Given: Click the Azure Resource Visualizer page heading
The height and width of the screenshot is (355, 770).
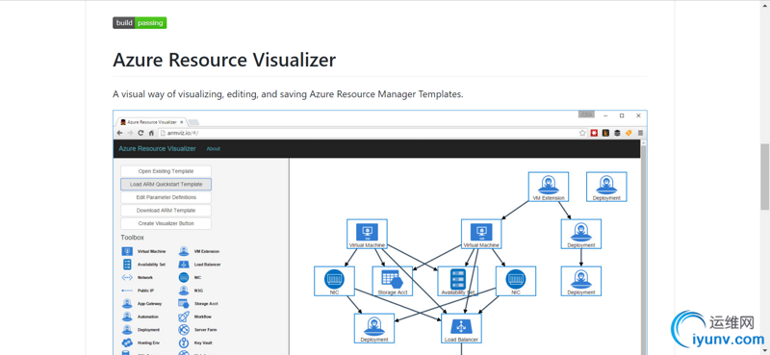Looking at the screenshot, I should point(224,60).
